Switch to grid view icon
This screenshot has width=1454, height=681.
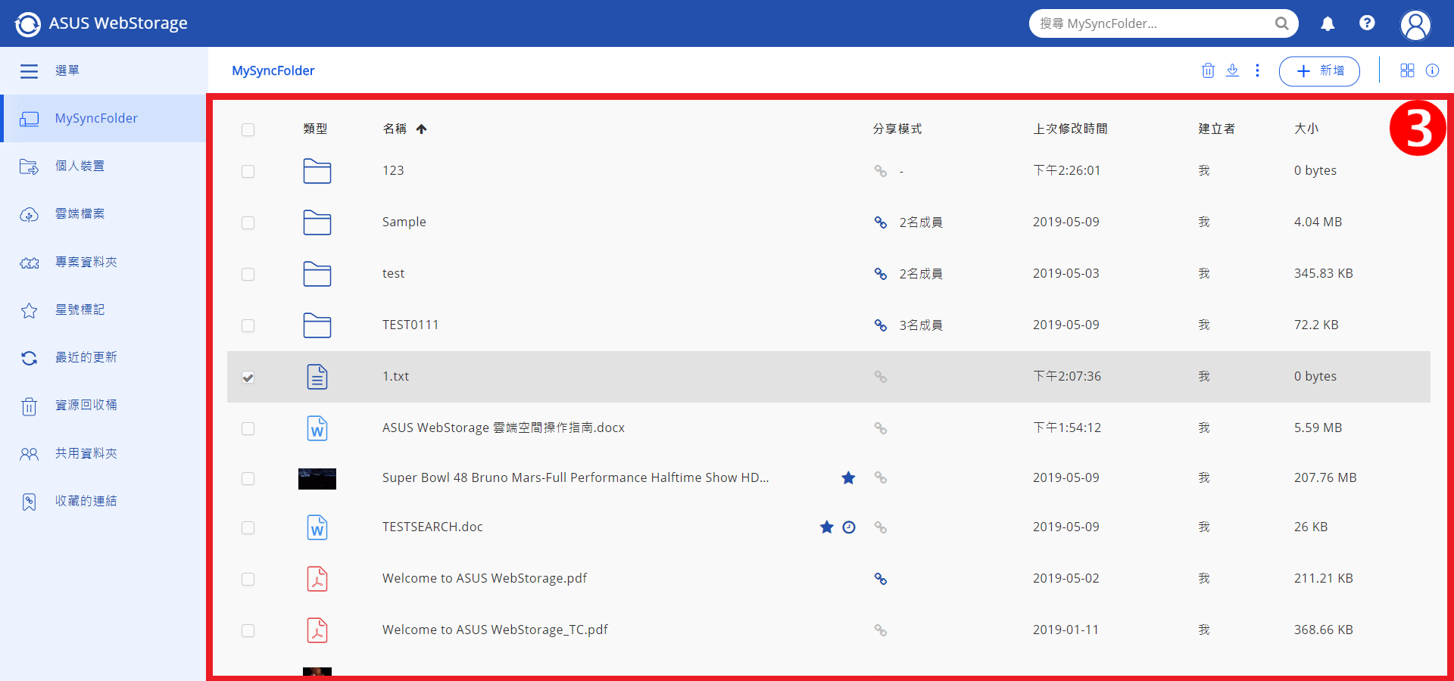click(x=1407, y=70)
